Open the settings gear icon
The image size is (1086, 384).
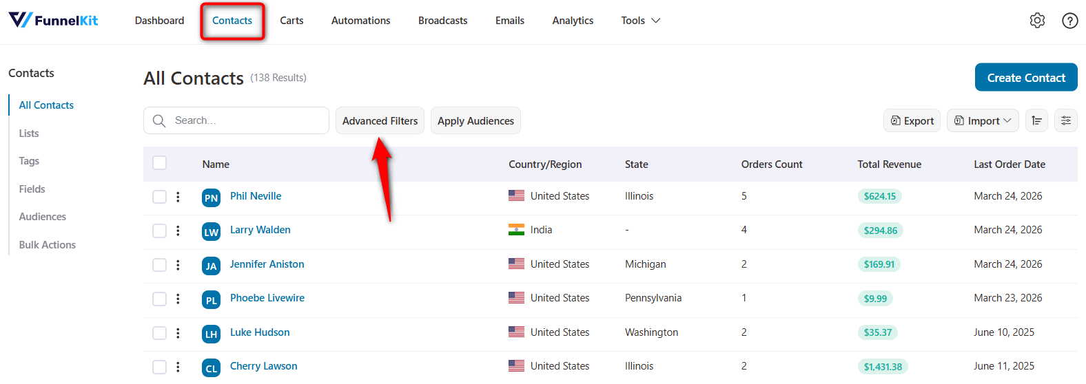tap(1037, 21)
